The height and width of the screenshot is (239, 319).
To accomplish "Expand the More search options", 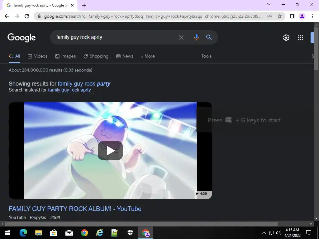I will point(148,56).
